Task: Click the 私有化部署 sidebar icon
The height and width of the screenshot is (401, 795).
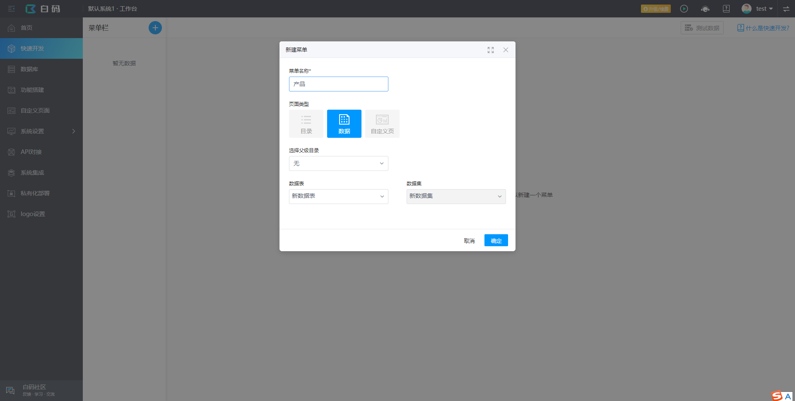Action: [x=12, y=193]
